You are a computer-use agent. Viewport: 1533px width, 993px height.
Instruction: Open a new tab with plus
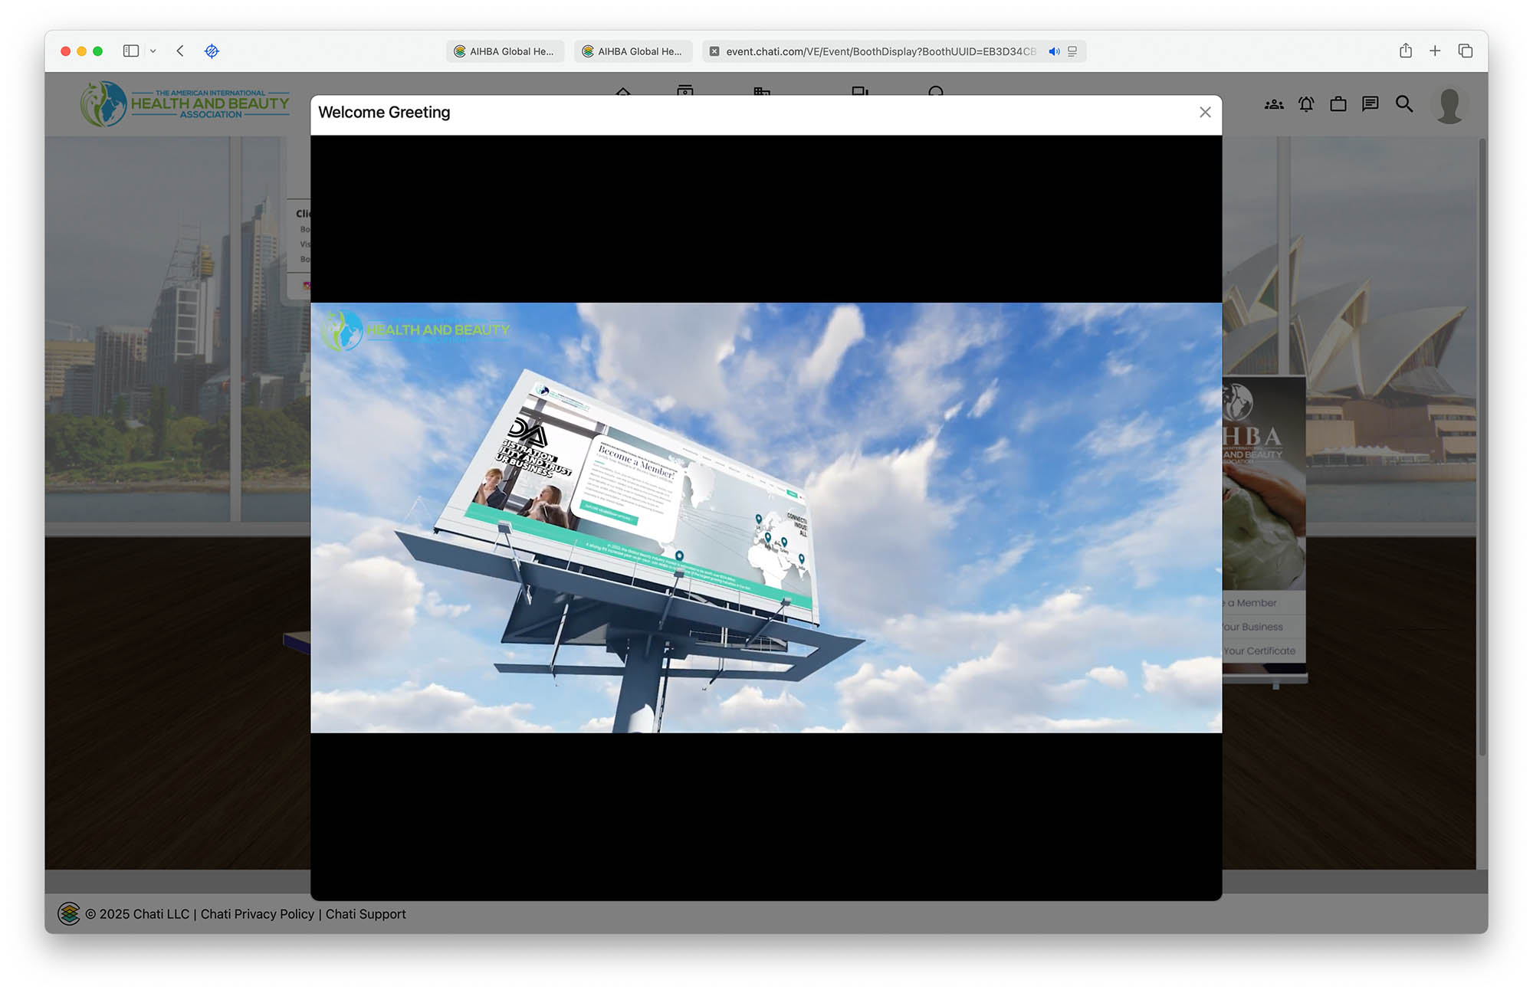(1435, 51)
